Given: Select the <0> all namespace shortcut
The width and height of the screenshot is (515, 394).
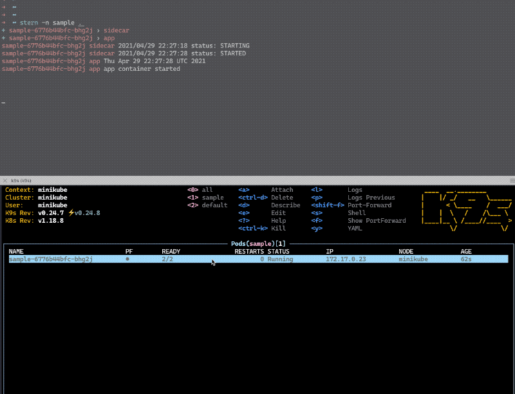Looking at the screenshot, I should pos(200,190).
